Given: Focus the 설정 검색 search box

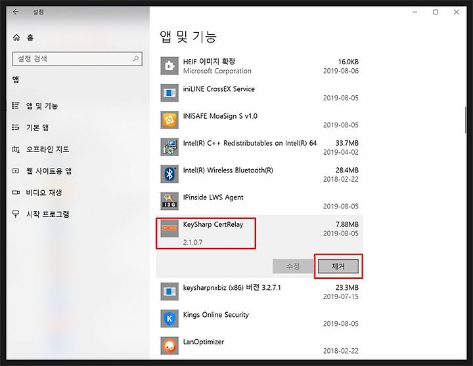Looking at the screenshot, I should coord(78,59).
